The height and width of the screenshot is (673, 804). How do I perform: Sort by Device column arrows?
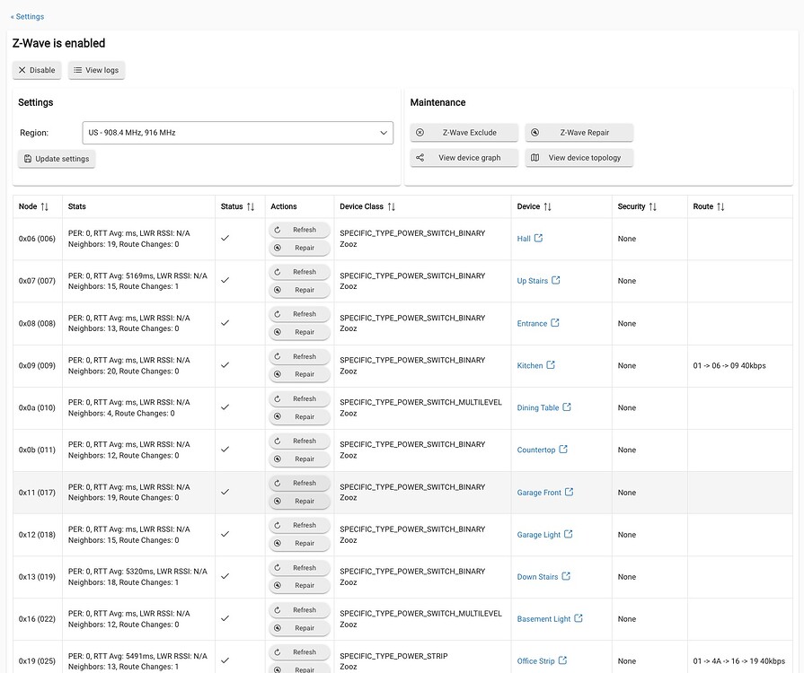548,206
